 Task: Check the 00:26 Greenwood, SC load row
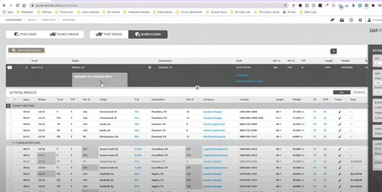[x=10, y=112]
